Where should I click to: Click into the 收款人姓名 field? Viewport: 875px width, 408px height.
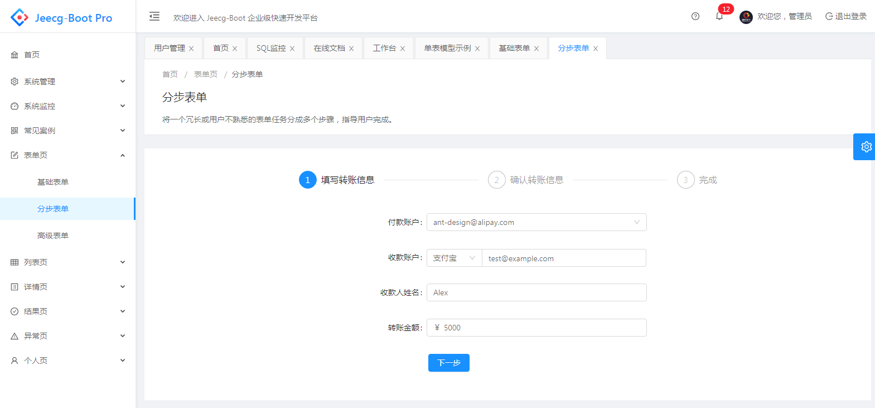click(x=536, y=292)
